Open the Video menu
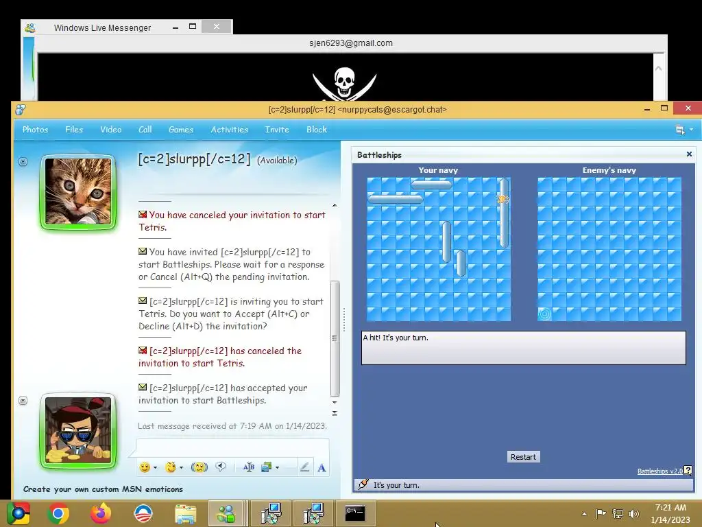This screenshot has width=702, height=527. point(110,130)
